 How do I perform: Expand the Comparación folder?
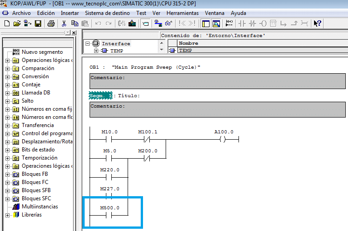pos(8,69)
